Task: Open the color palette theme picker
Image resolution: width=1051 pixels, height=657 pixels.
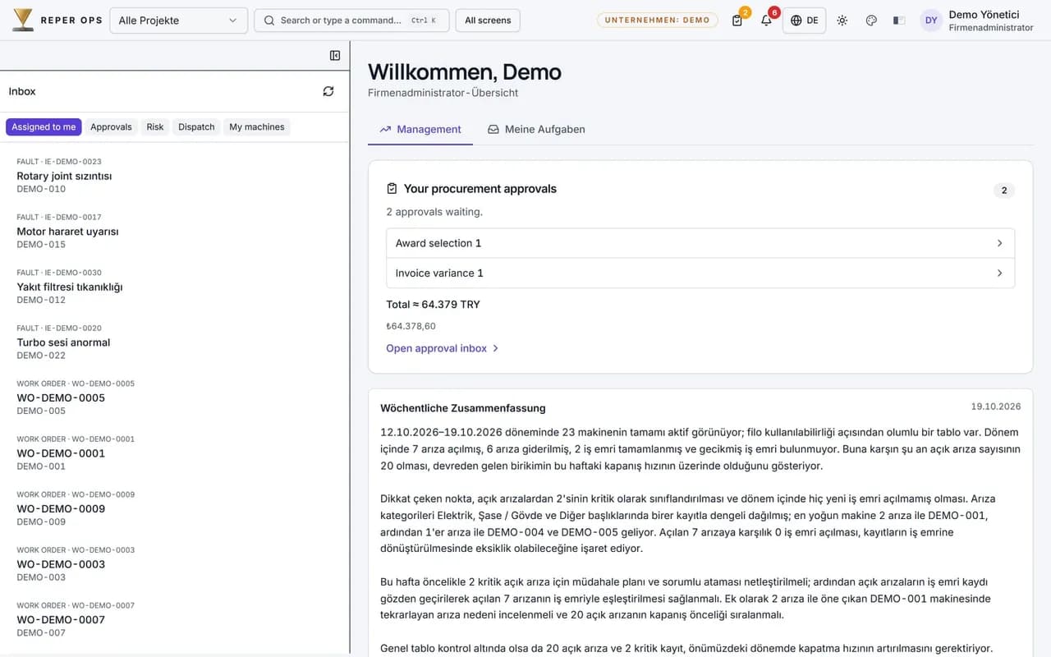Action: 871,21
